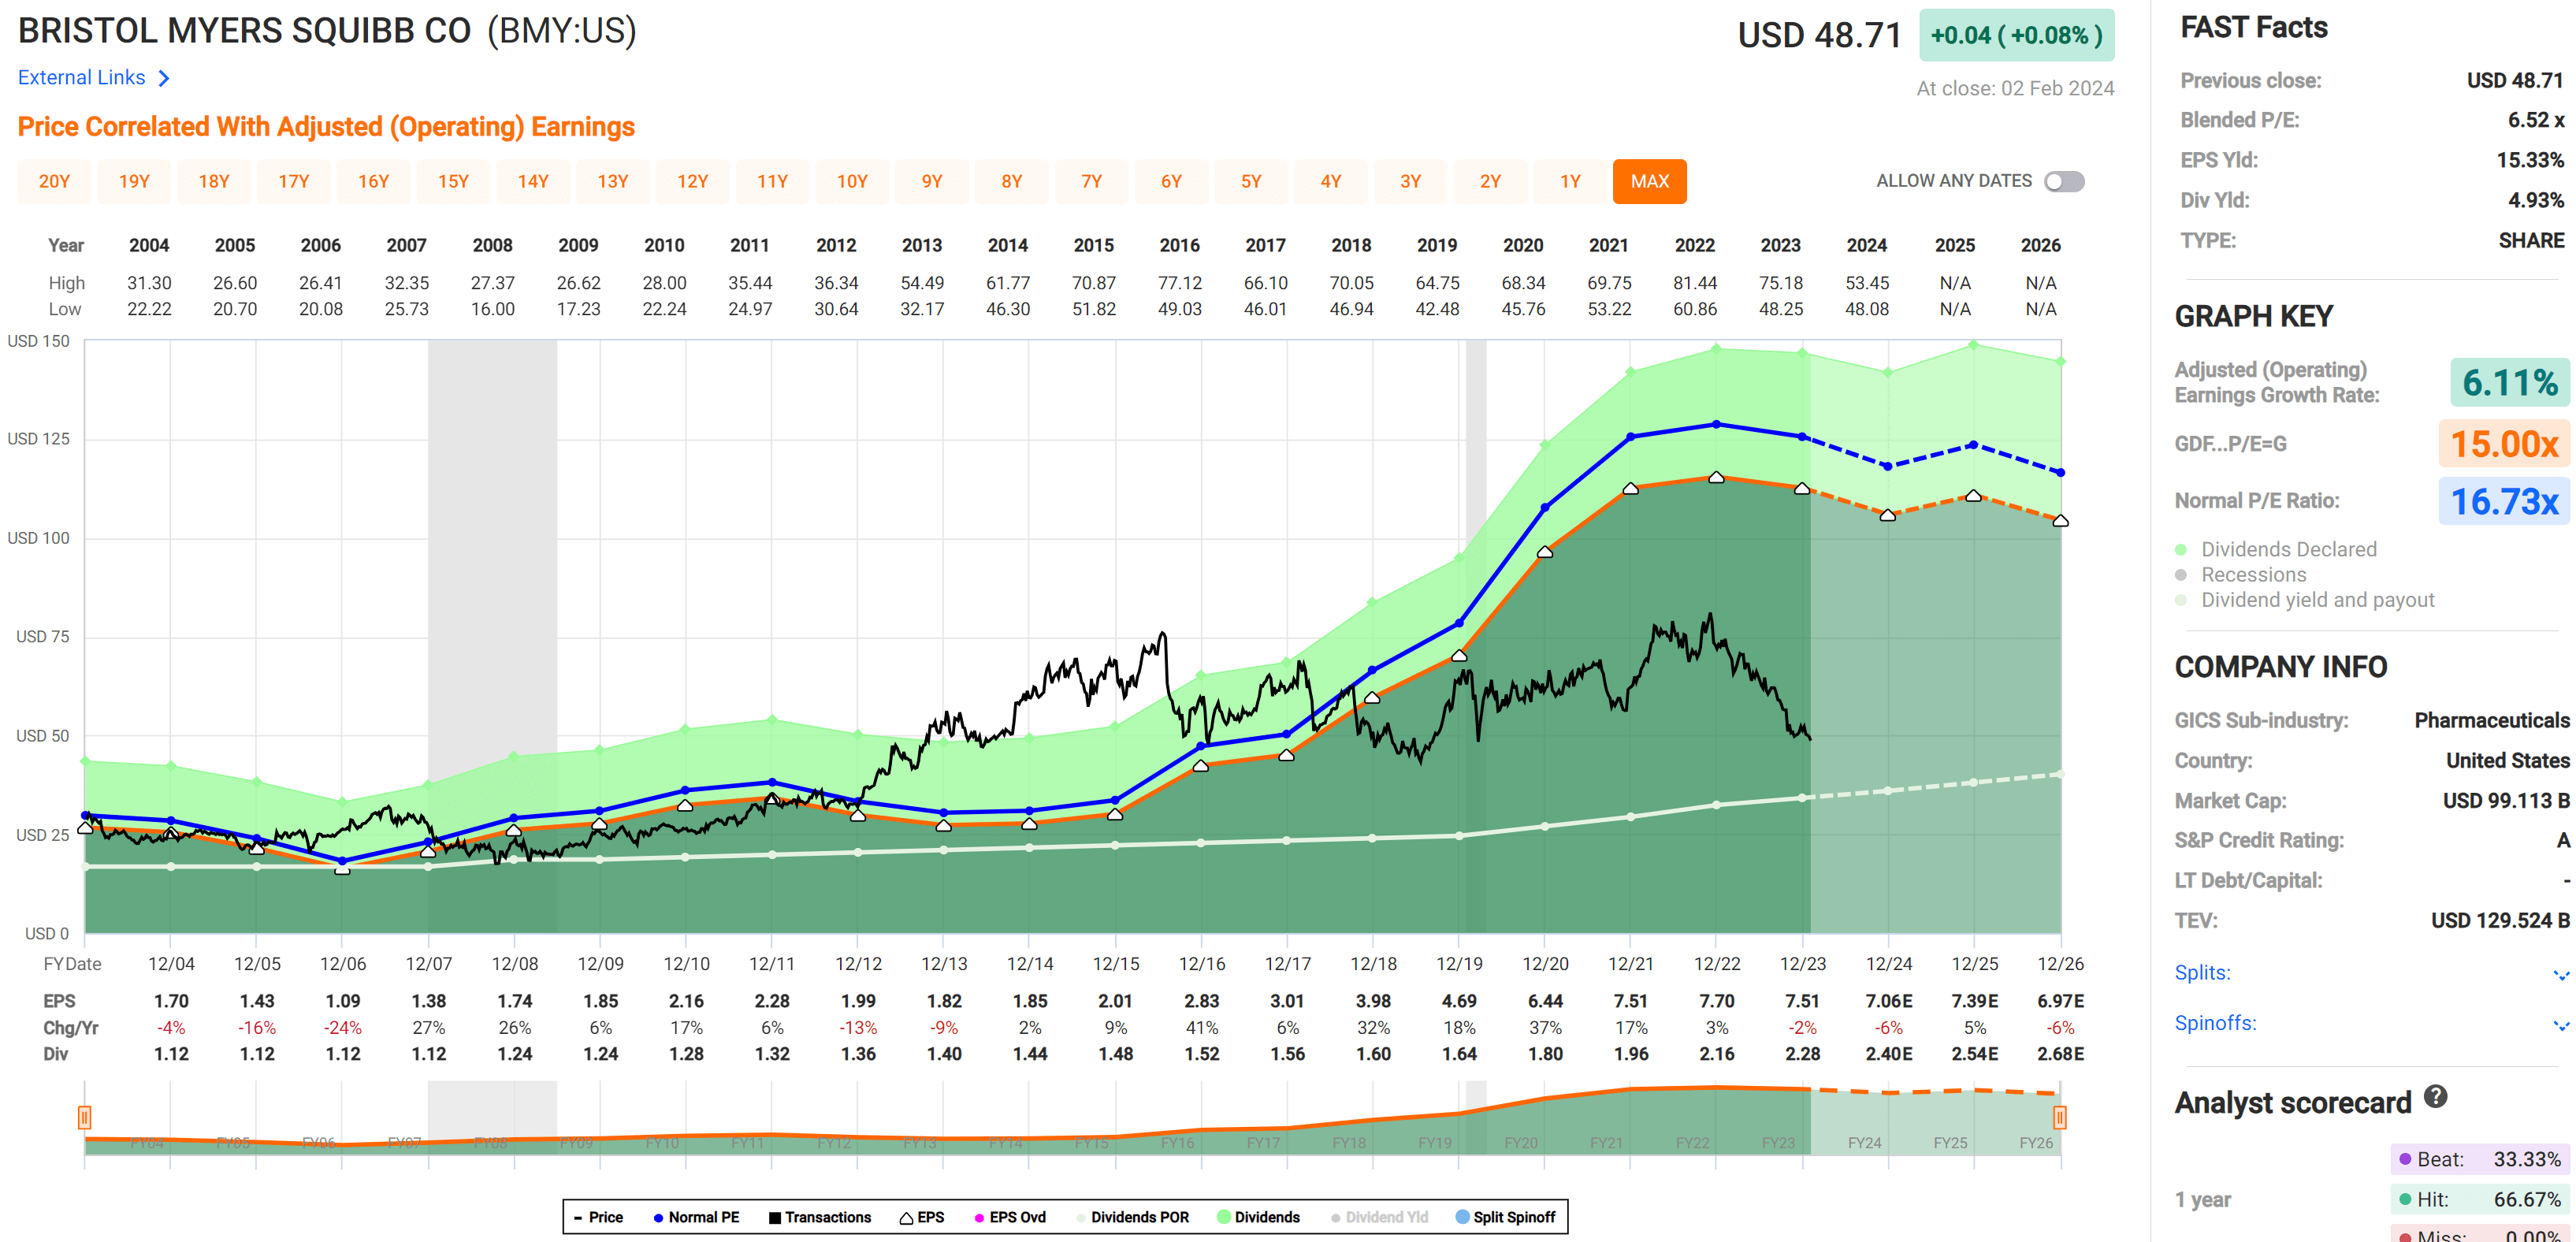Click the 2026 dividend estimate 2.68E
2576x1242 pixels.
[2060, 1054]
